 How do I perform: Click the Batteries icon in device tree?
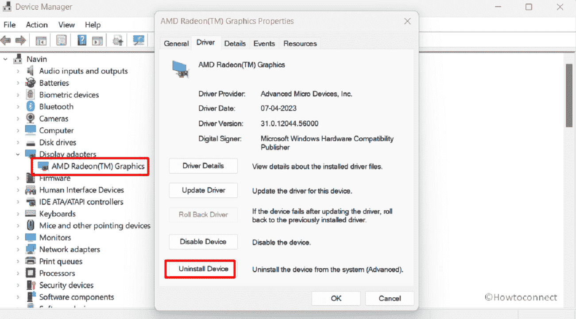click(x=31, y=83)
